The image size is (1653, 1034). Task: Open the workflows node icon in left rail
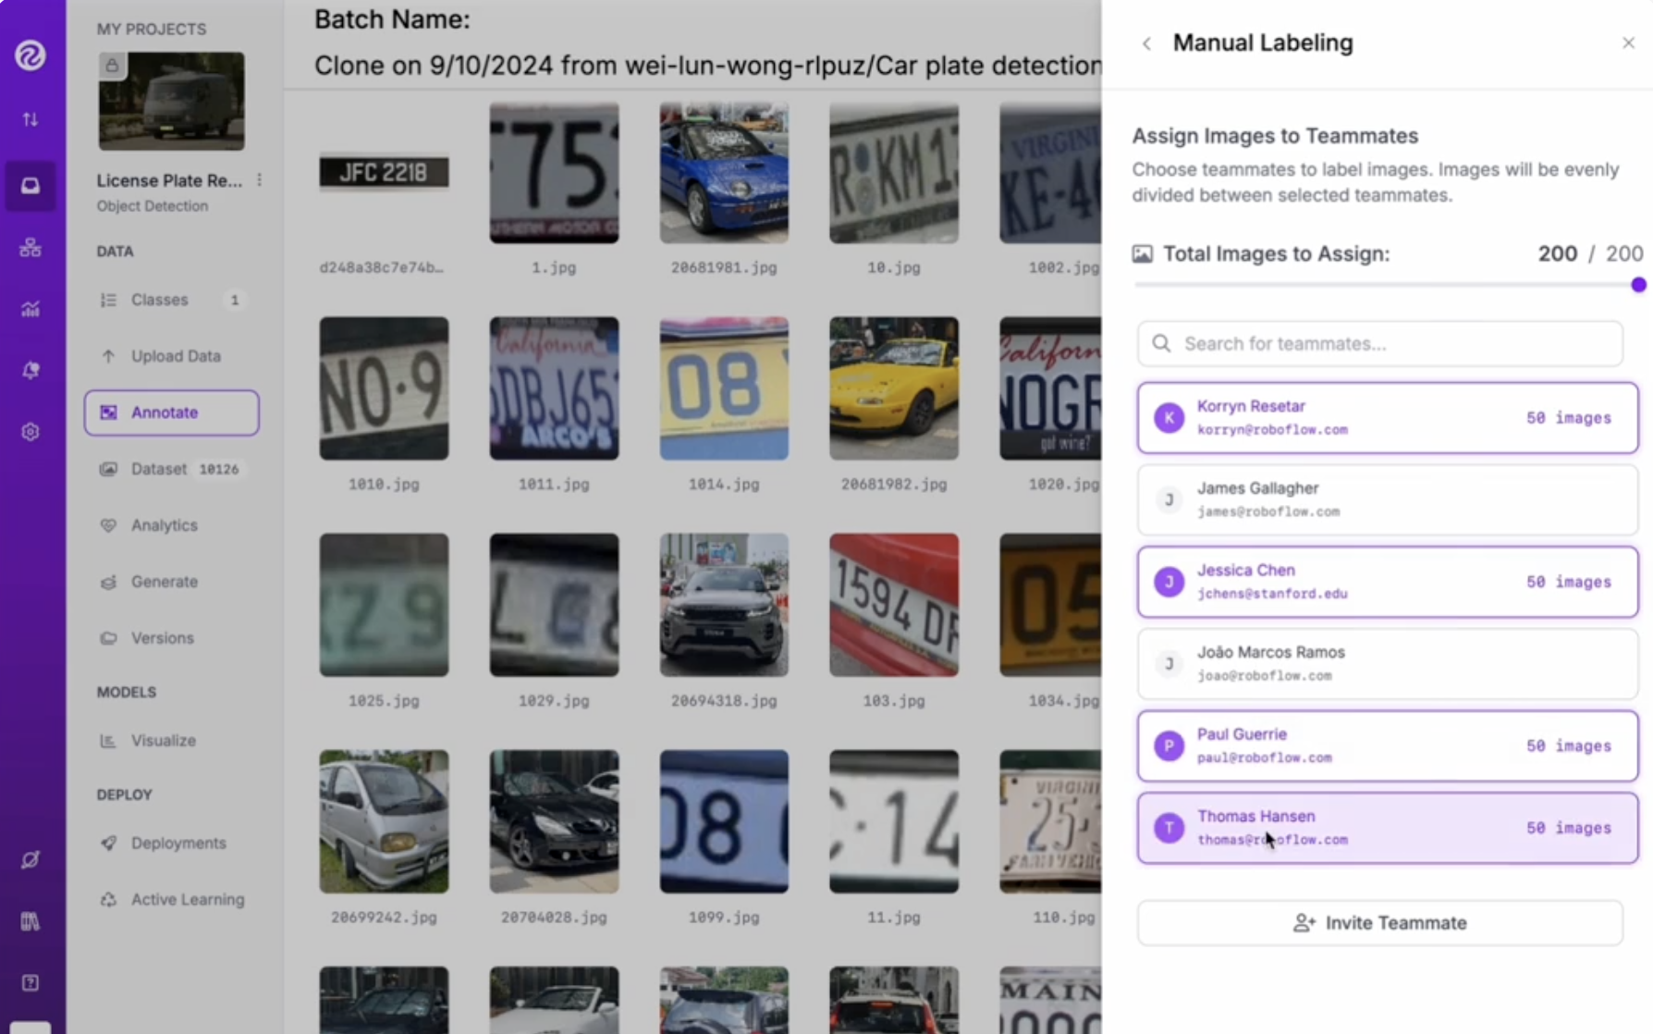(x=31, y=248)
